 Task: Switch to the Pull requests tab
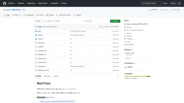[29, 15]
